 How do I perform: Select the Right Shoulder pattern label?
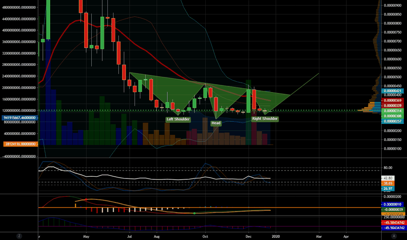pos(265,119)
